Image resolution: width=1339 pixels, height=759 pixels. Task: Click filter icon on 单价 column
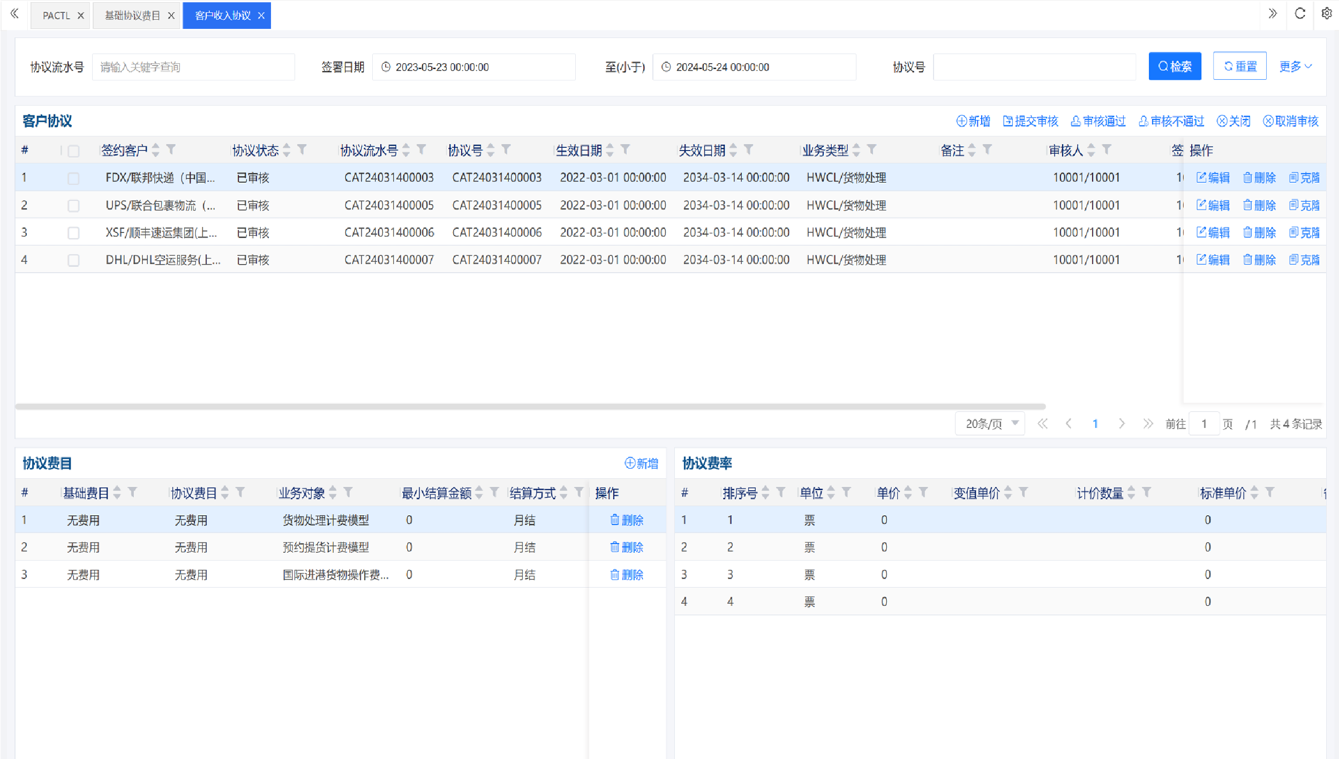pos(923,492)
